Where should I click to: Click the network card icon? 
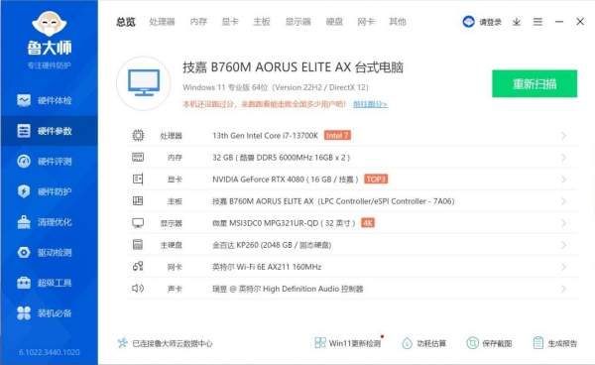click(x=138, y=267)
